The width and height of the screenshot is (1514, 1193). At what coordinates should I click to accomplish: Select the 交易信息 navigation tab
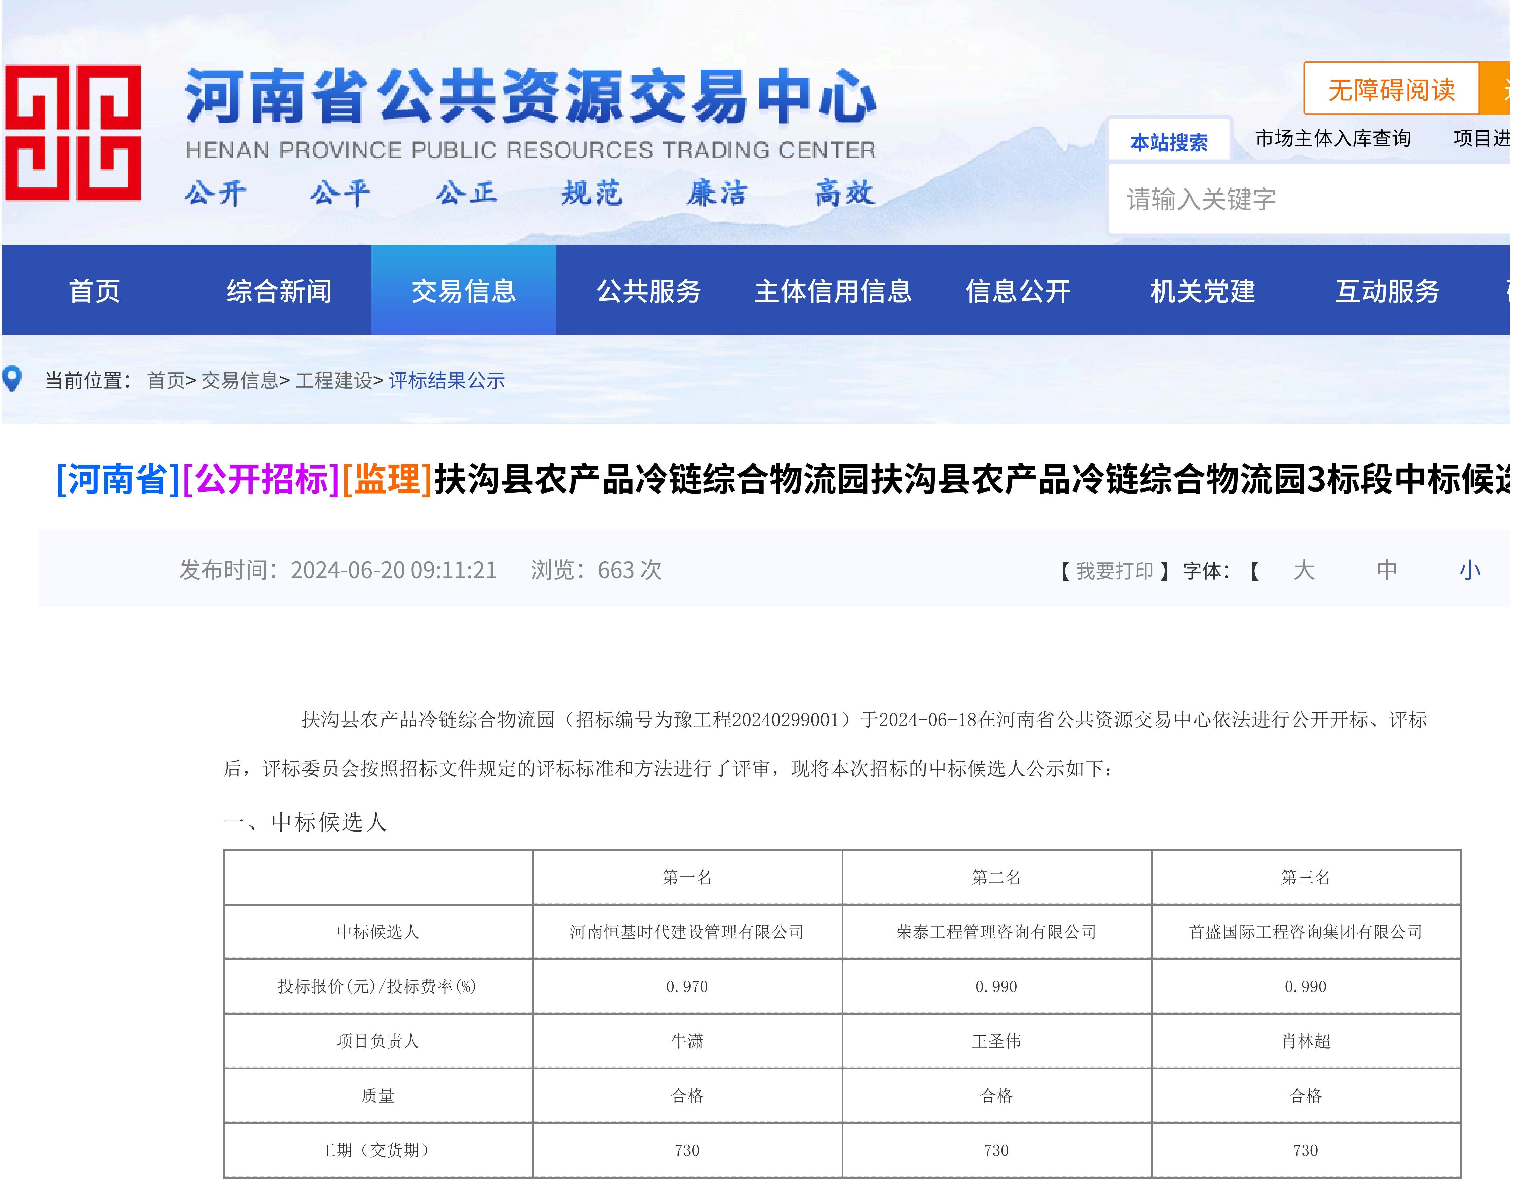click(x=464, y=291)
